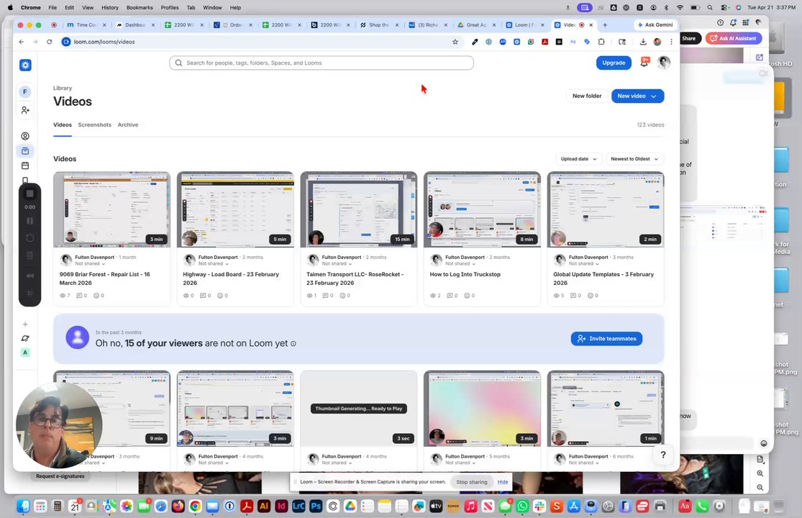Open the F workspace avatar in sidebar
802x518 pixels.
(24, 92)
